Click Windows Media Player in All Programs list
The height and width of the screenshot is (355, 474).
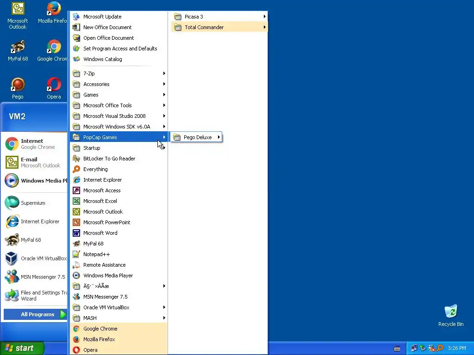click(118, 275)
